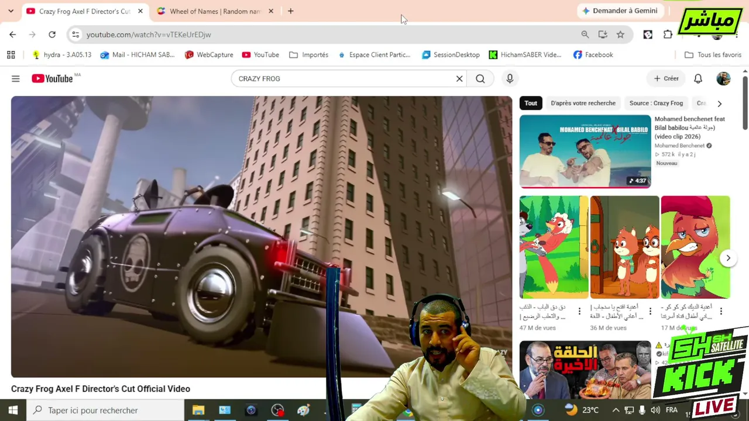Screen dimensions: 749x421
Task: Click the Crazy Frog video player
Action: 262,237
